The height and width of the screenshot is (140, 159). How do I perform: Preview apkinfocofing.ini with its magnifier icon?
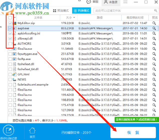coord(154,33)
